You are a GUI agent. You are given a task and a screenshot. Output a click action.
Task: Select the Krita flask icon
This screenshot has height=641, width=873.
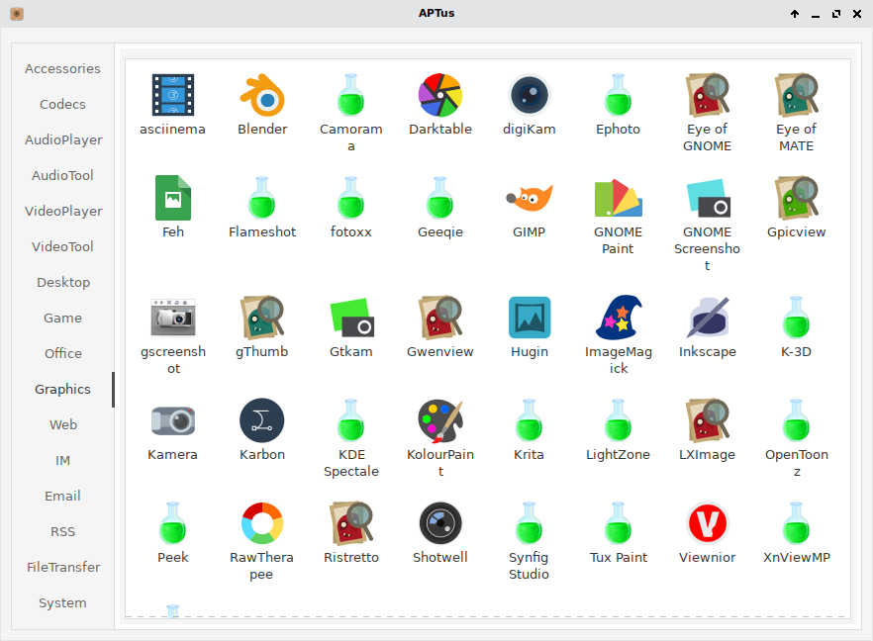[x=529, y=420]
